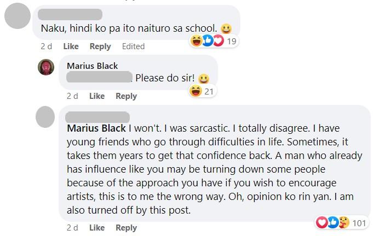View the haha reaction on Marius's reply
The height and width of the screenshot is (236, 379).
pos(195,91)
